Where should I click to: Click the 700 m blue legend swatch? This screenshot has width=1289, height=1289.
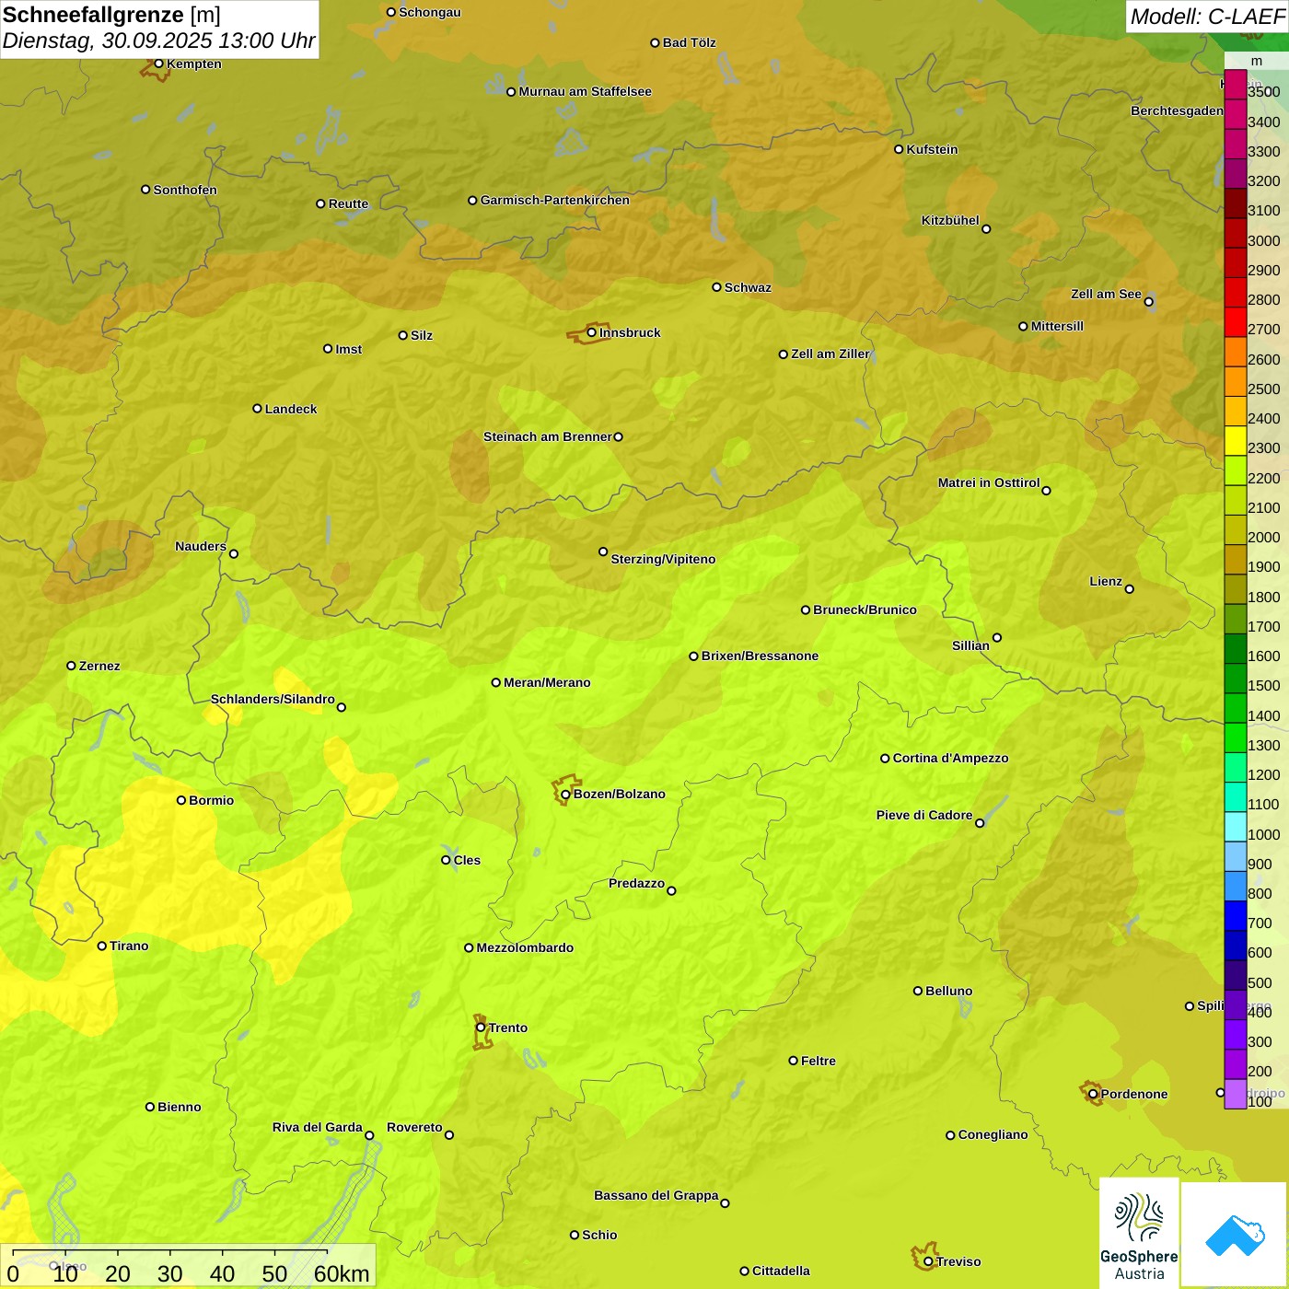(1235, 915)
